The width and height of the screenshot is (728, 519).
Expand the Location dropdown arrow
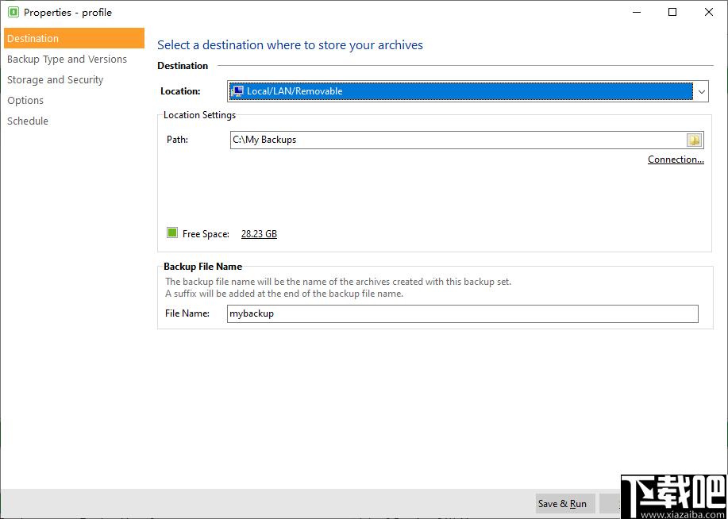pos(701,91)
